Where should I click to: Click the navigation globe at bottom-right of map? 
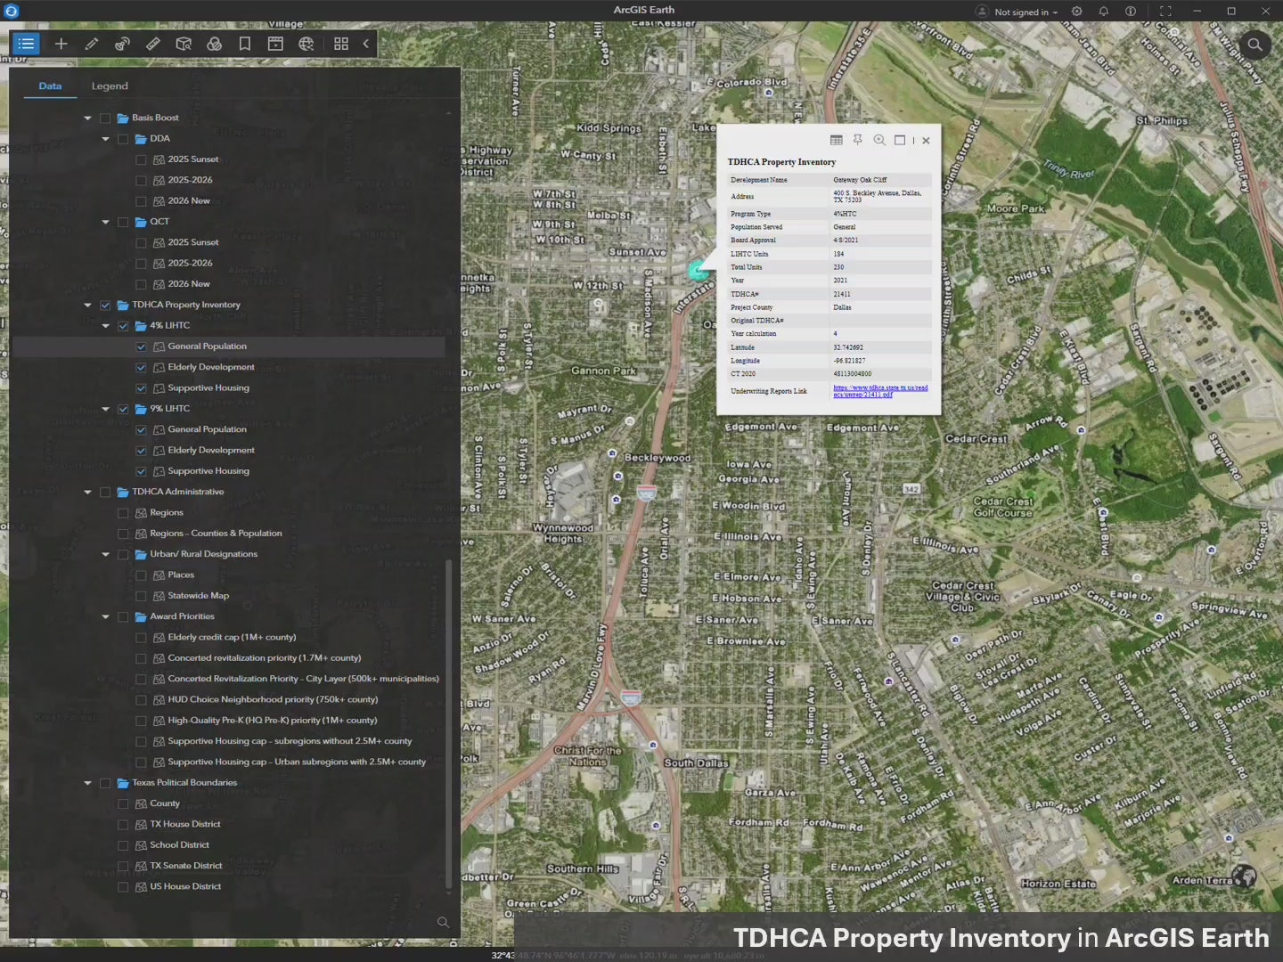click(x=1245, y=876)
